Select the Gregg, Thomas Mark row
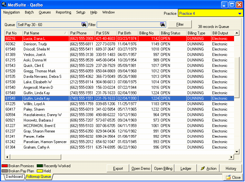The image size is (245, 182). point(119,71)
